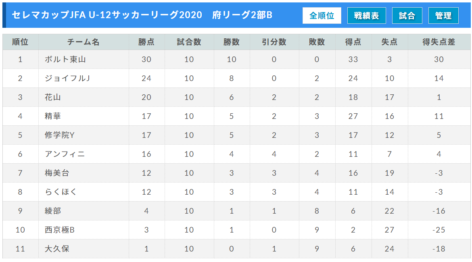The height and width of the screenshot is (262, 472).
Task: Select the 修学院Y team entry
Action: (60, 135)
